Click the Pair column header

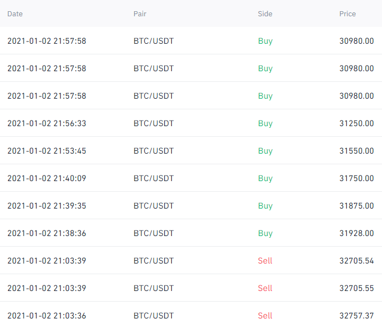point(140,13)
